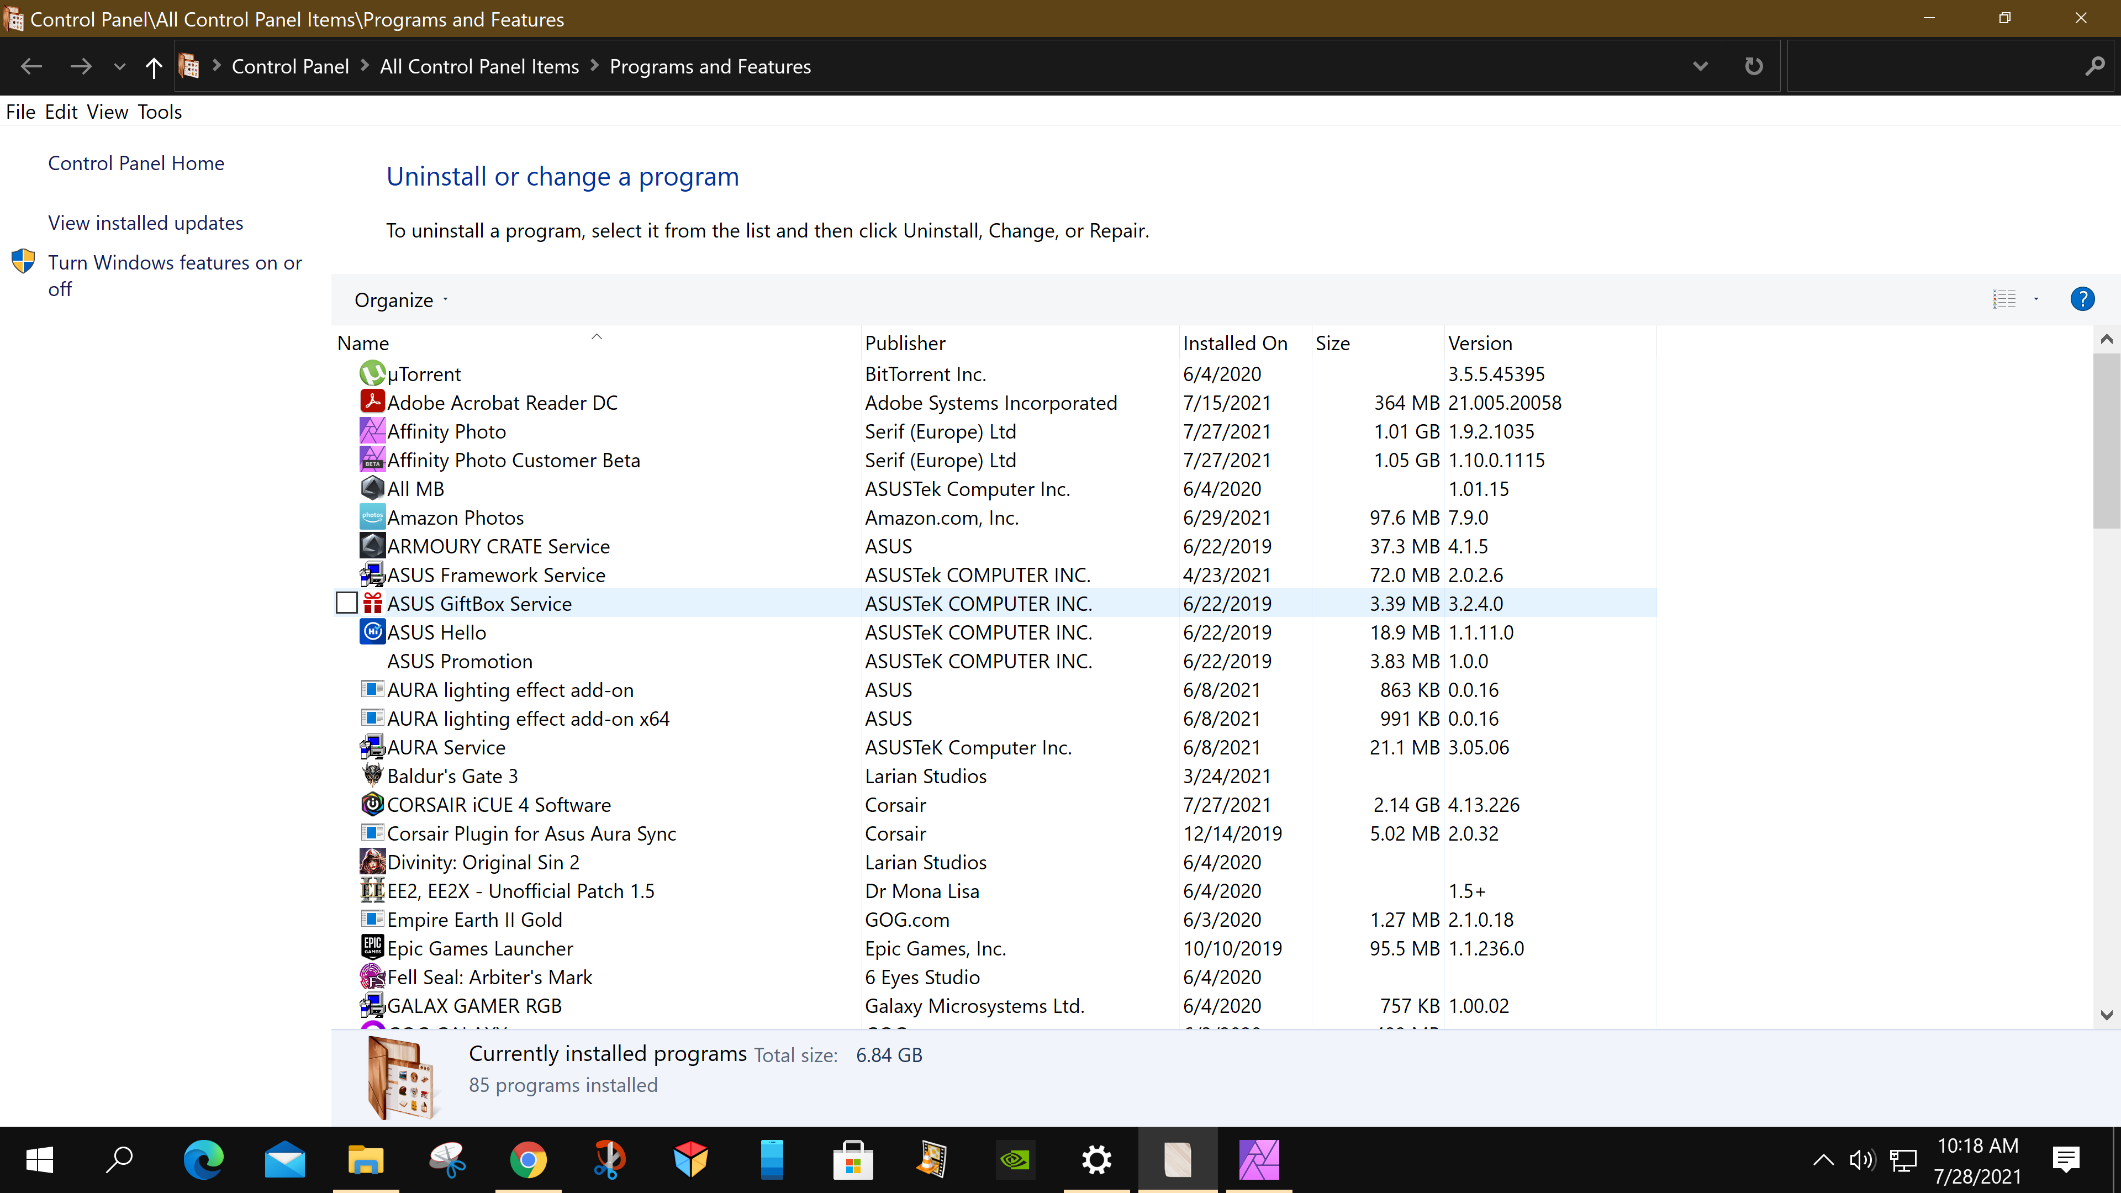Open the Edit menu
The width and height of the screenshot is (2121, 1193).
[x=61, y=111]
